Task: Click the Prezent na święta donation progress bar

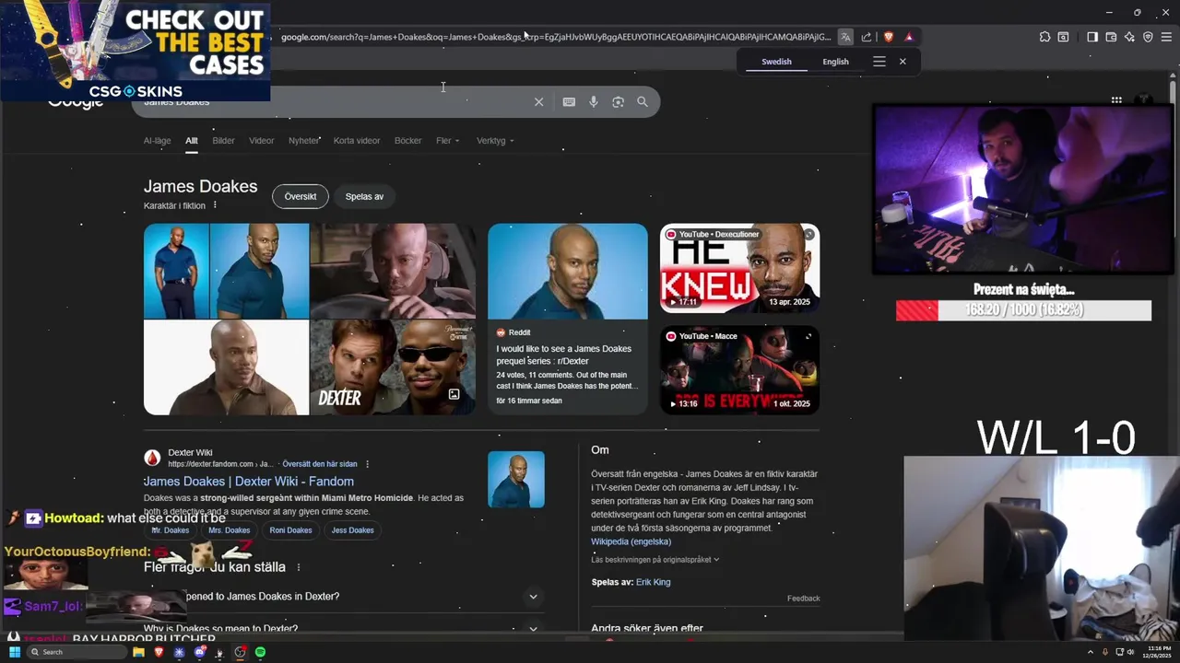Action: pos(1023,310)
